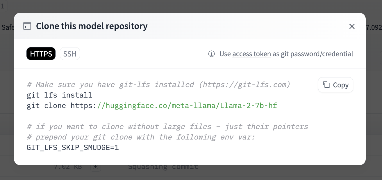Click the green huggingface.co repository URL

click(x=187, y=106)
